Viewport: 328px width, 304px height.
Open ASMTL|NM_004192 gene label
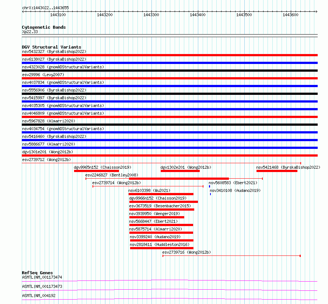(39, 296)
